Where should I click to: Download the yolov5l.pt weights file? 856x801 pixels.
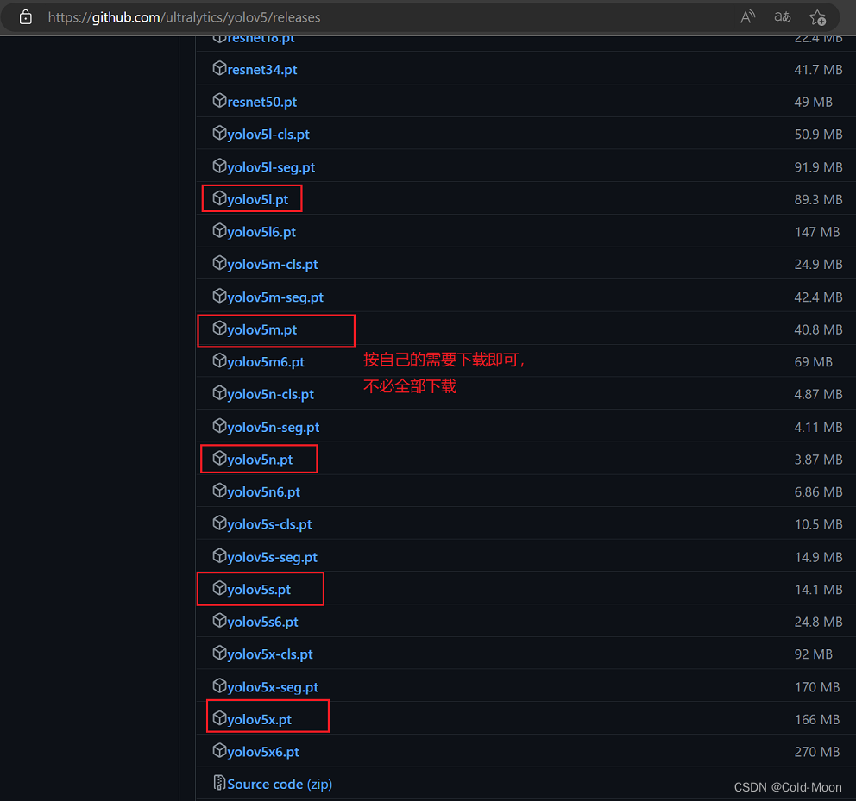(x=258, y=200)
